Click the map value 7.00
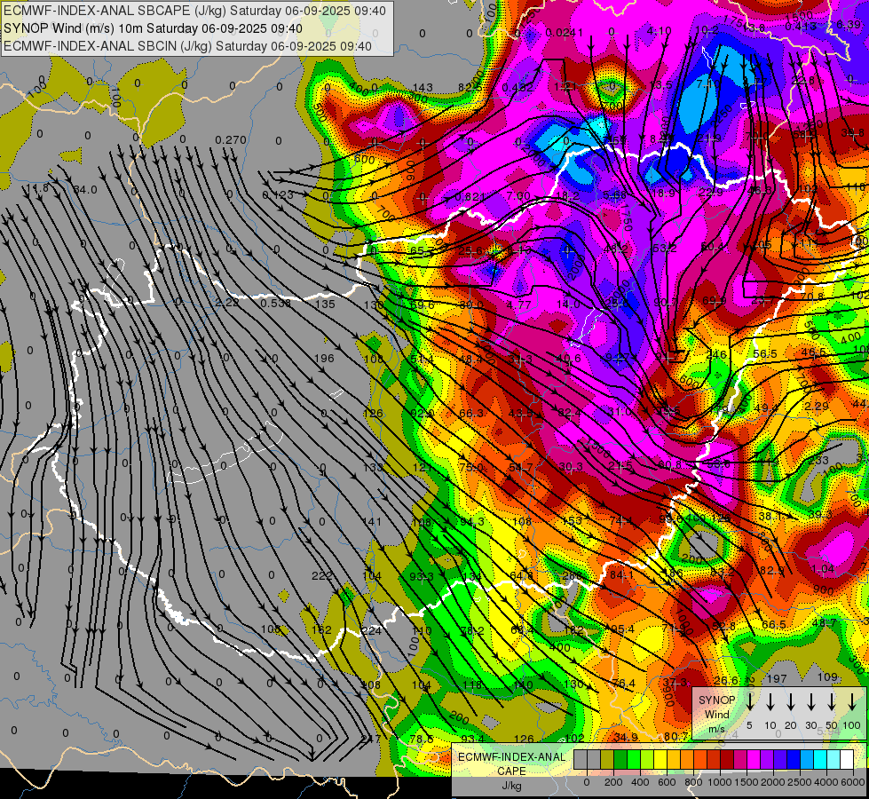The width and height of the screenshot is (869, 799). (x=518, y=195)
